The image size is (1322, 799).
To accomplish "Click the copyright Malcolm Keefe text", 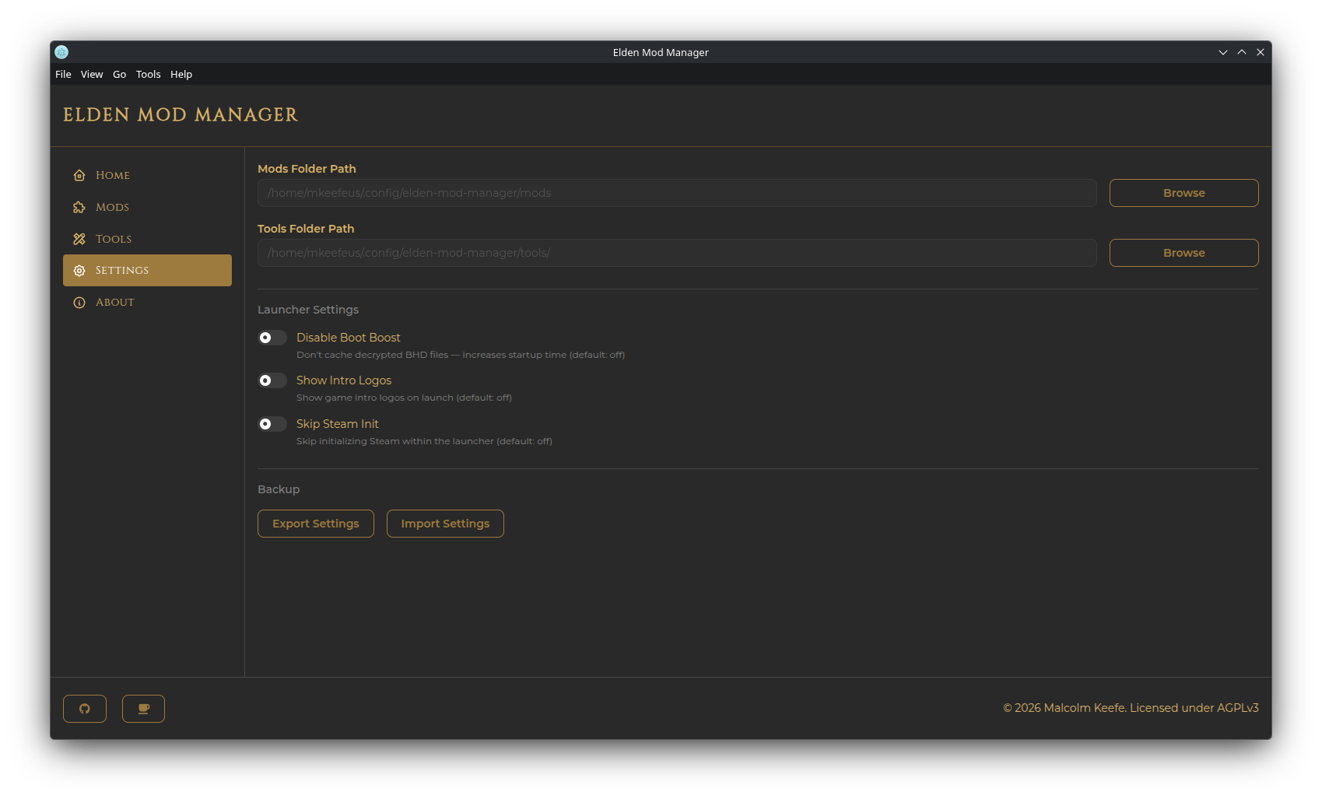I will point(1131,708).
